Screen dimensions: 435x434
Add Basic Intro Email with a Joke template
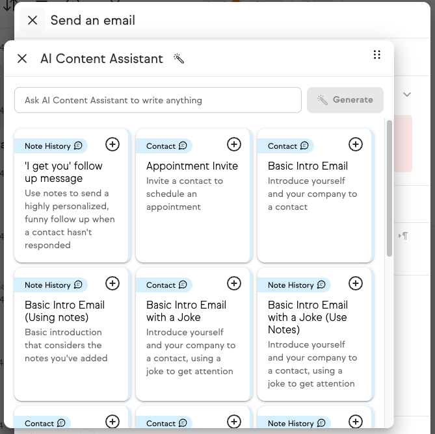pyautogui.click(x=234, y=283)
